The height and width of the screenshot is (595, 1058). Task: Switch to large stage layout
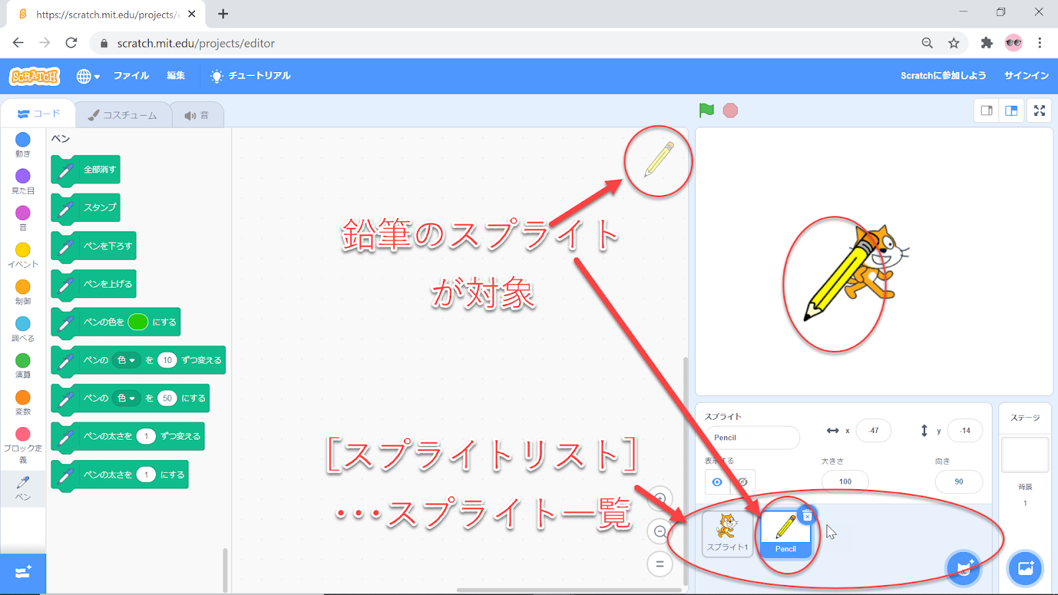tap(1012, 110)
